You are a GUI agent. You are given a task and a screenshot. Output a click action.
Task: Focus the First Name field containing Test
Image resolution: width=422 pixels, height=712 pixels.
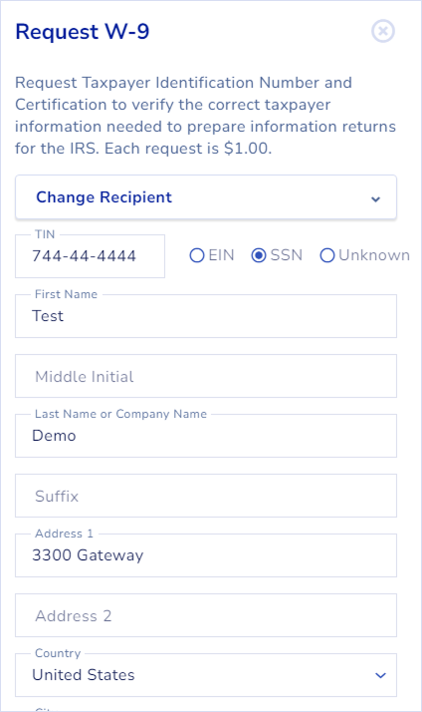coord(206,316)
